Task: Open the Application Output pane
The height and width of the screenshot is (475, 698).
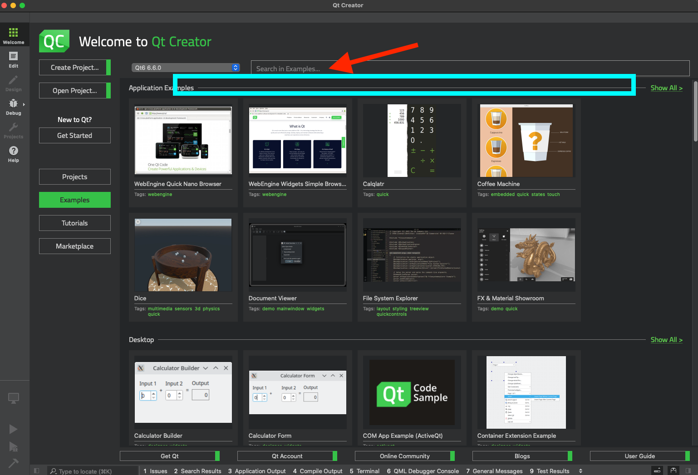Action: tap(257, 471)
